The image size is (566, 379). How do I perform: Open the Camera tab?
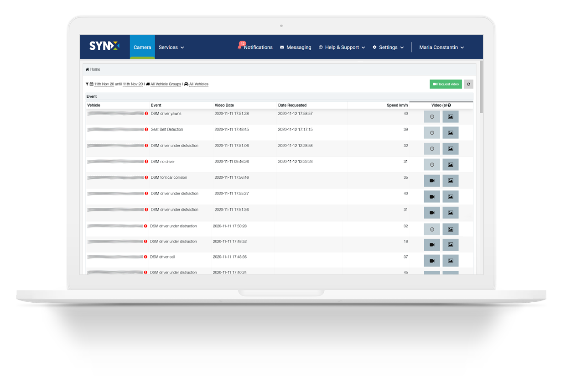click(x=142, y=47)
